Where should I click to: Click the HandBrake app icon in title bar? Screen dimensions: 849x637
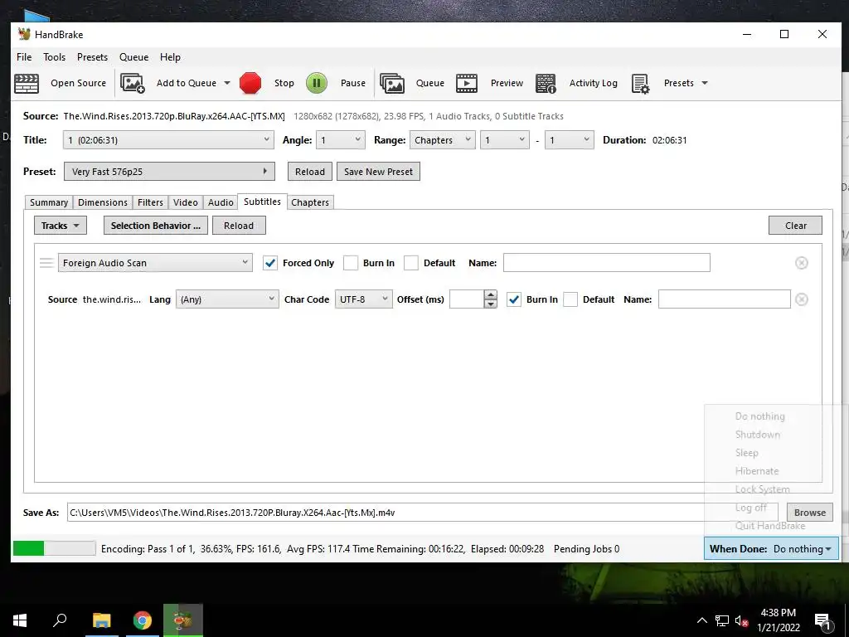pyautogui.click(x=24, y=34)
